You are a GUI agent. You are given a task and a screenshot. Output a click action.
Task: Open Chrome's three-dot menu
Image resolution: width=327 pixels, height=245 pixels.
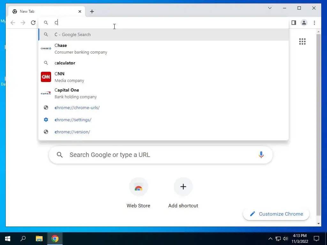tap(314, 23)
